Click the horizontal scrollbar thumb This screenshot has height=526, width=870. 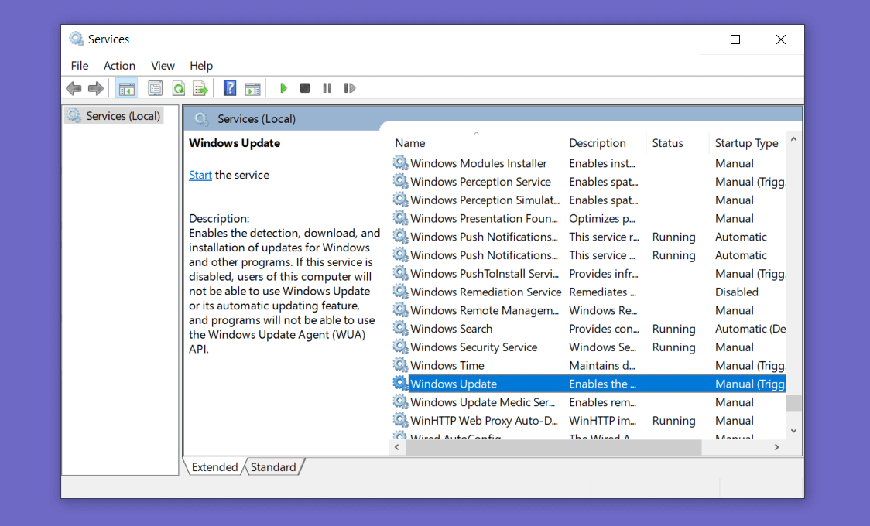(553, 447)
